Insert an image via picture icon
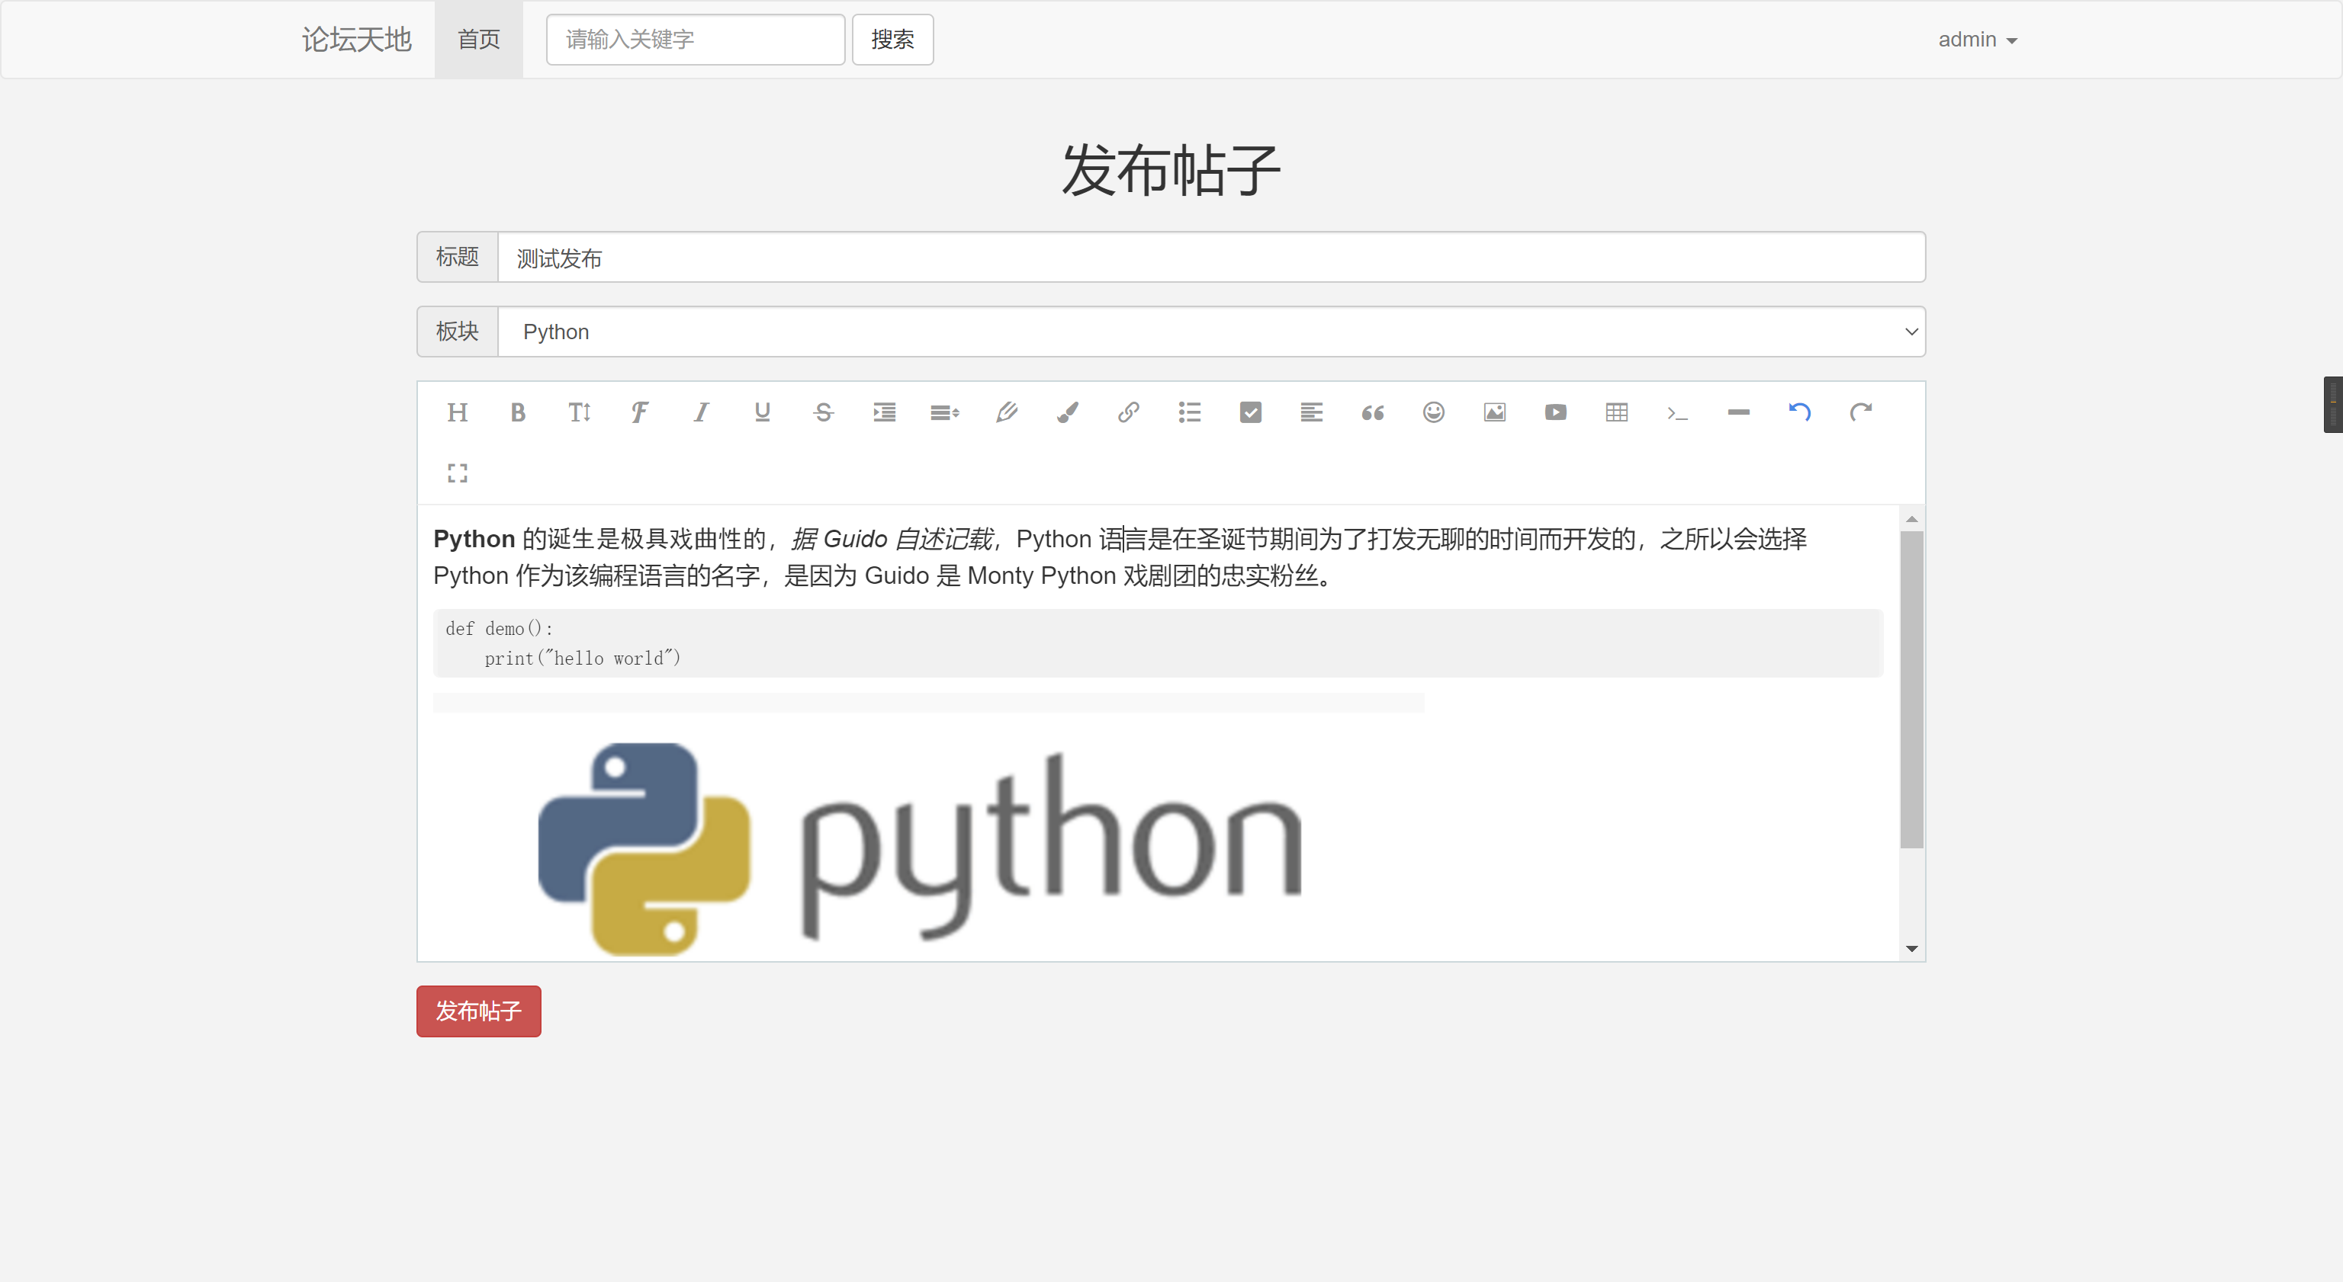The image size is (2343, 1282). tap(1494, 413)
